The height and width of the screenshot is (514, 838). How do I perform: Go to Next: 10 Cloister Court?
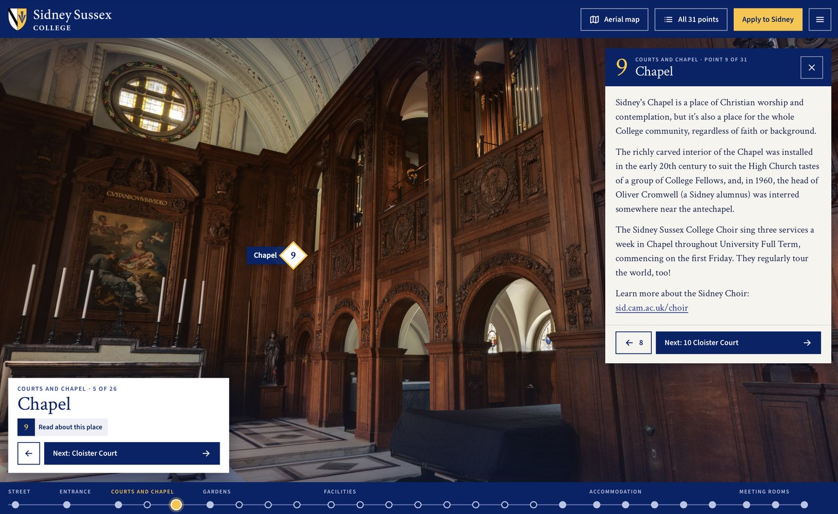pos(738,343)
